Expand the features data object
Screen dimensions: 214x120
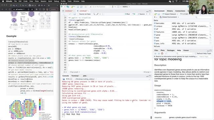point(155,32)
